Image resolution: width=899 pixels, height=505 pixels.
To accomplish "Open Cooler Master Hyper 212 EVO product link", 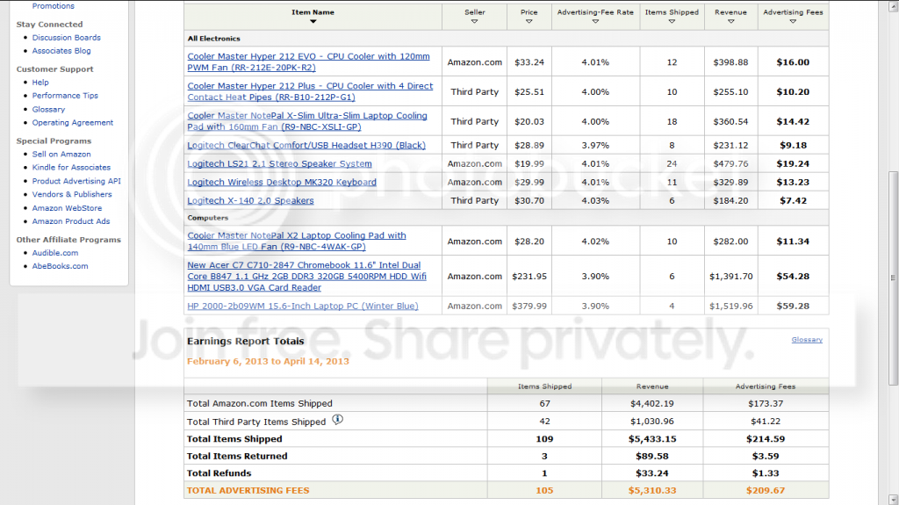I will click(x=308, y=62).
